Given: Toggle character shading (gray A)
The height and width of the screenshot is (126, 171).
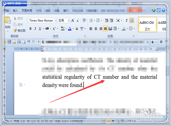Looking at the screenshot, I should tap(77, 29).
